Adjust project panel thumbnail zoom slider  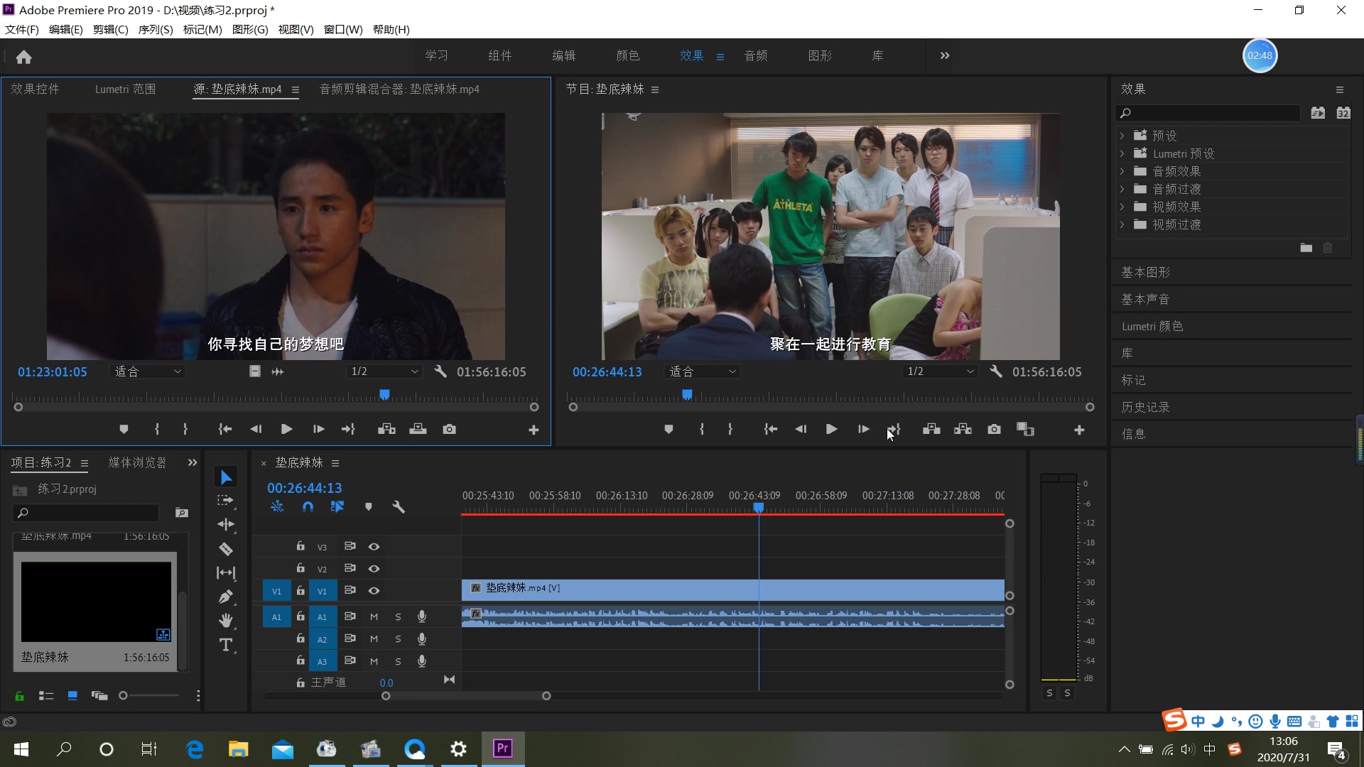pos(123,696)
